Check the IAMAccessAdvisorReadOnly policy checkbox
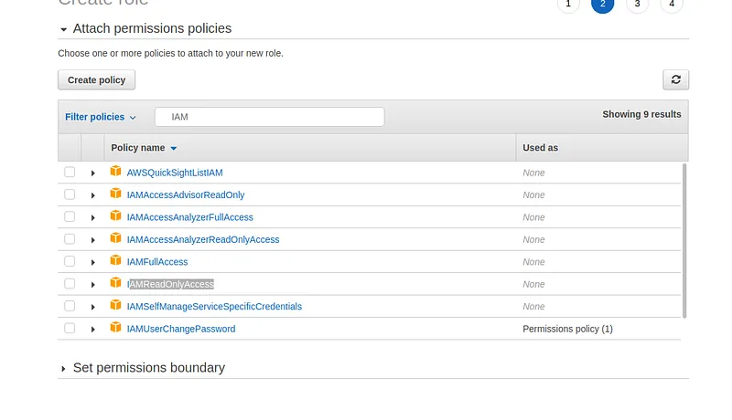The image size is (732, 420). pos(70,194)
